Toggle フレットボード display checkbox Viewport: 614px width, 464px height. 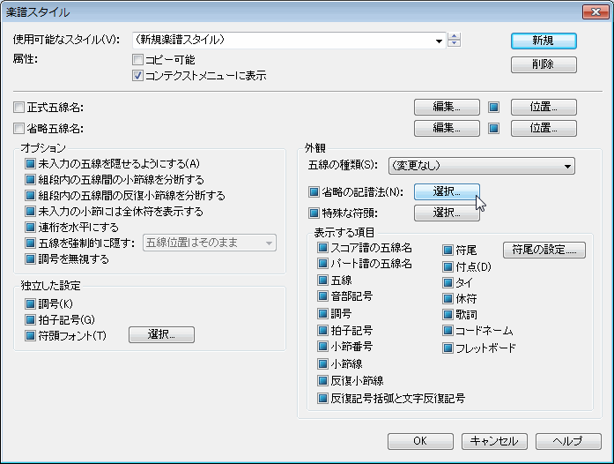pyautogui.click(x=448, y=348)
